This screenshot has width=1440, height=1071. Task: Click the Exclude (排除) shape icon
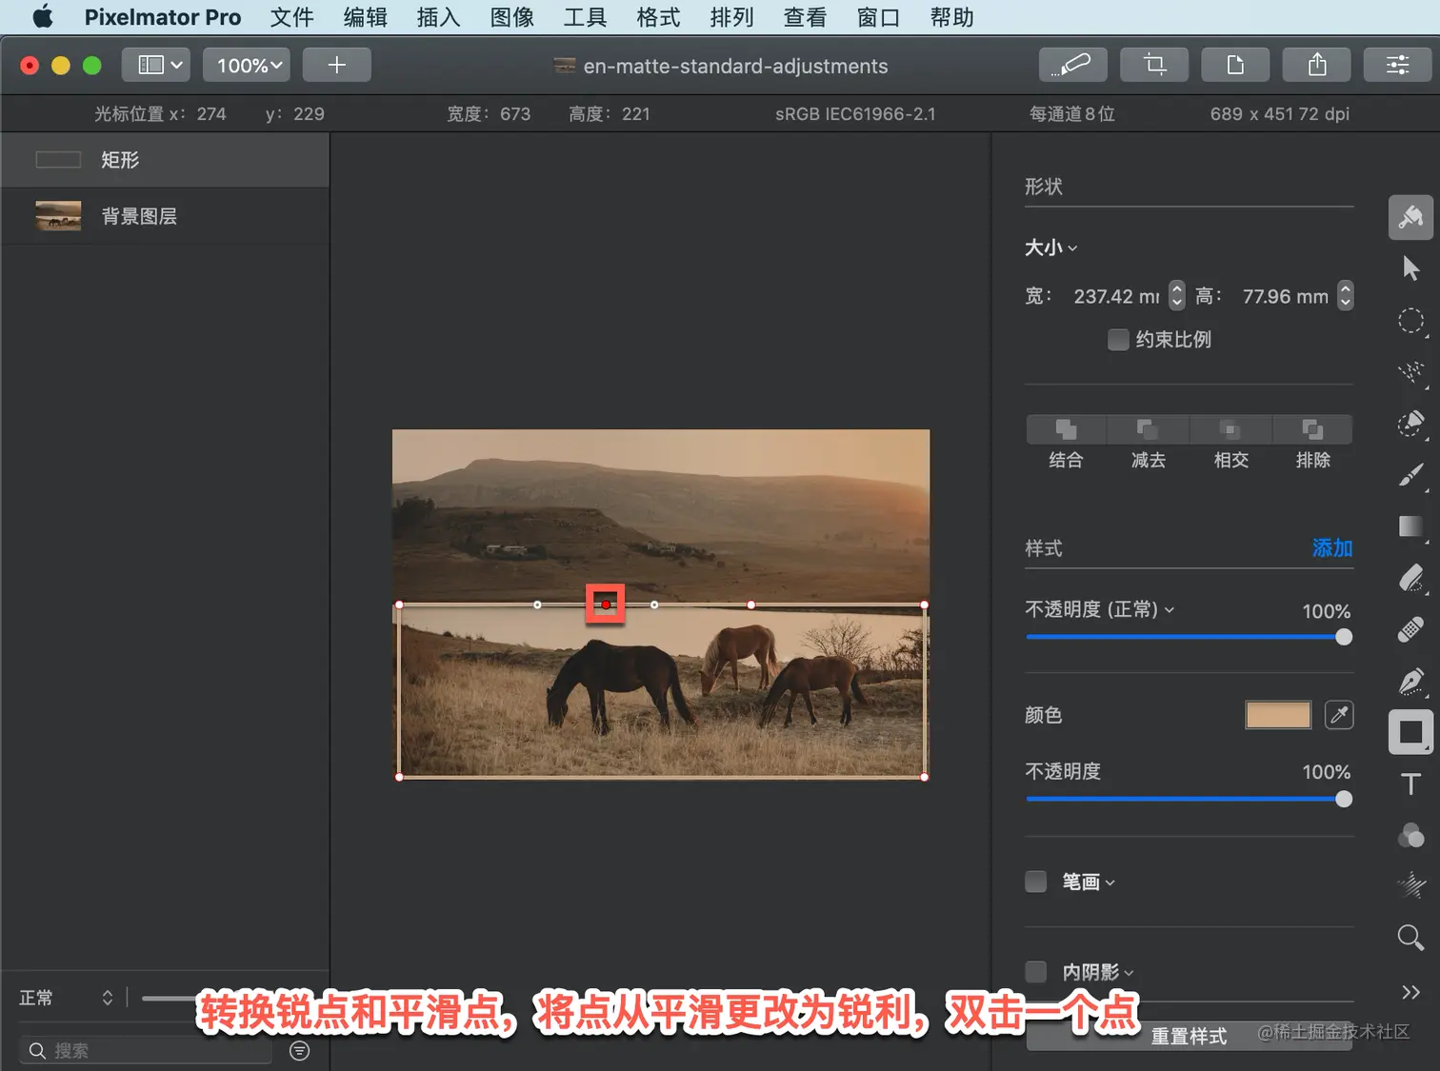click(x=1312, y=429)
